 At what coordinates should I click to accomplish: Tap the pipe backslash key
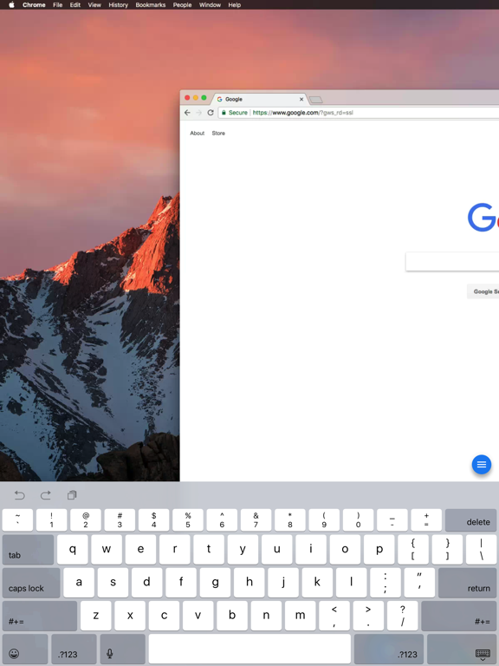[x=481, y=550]
